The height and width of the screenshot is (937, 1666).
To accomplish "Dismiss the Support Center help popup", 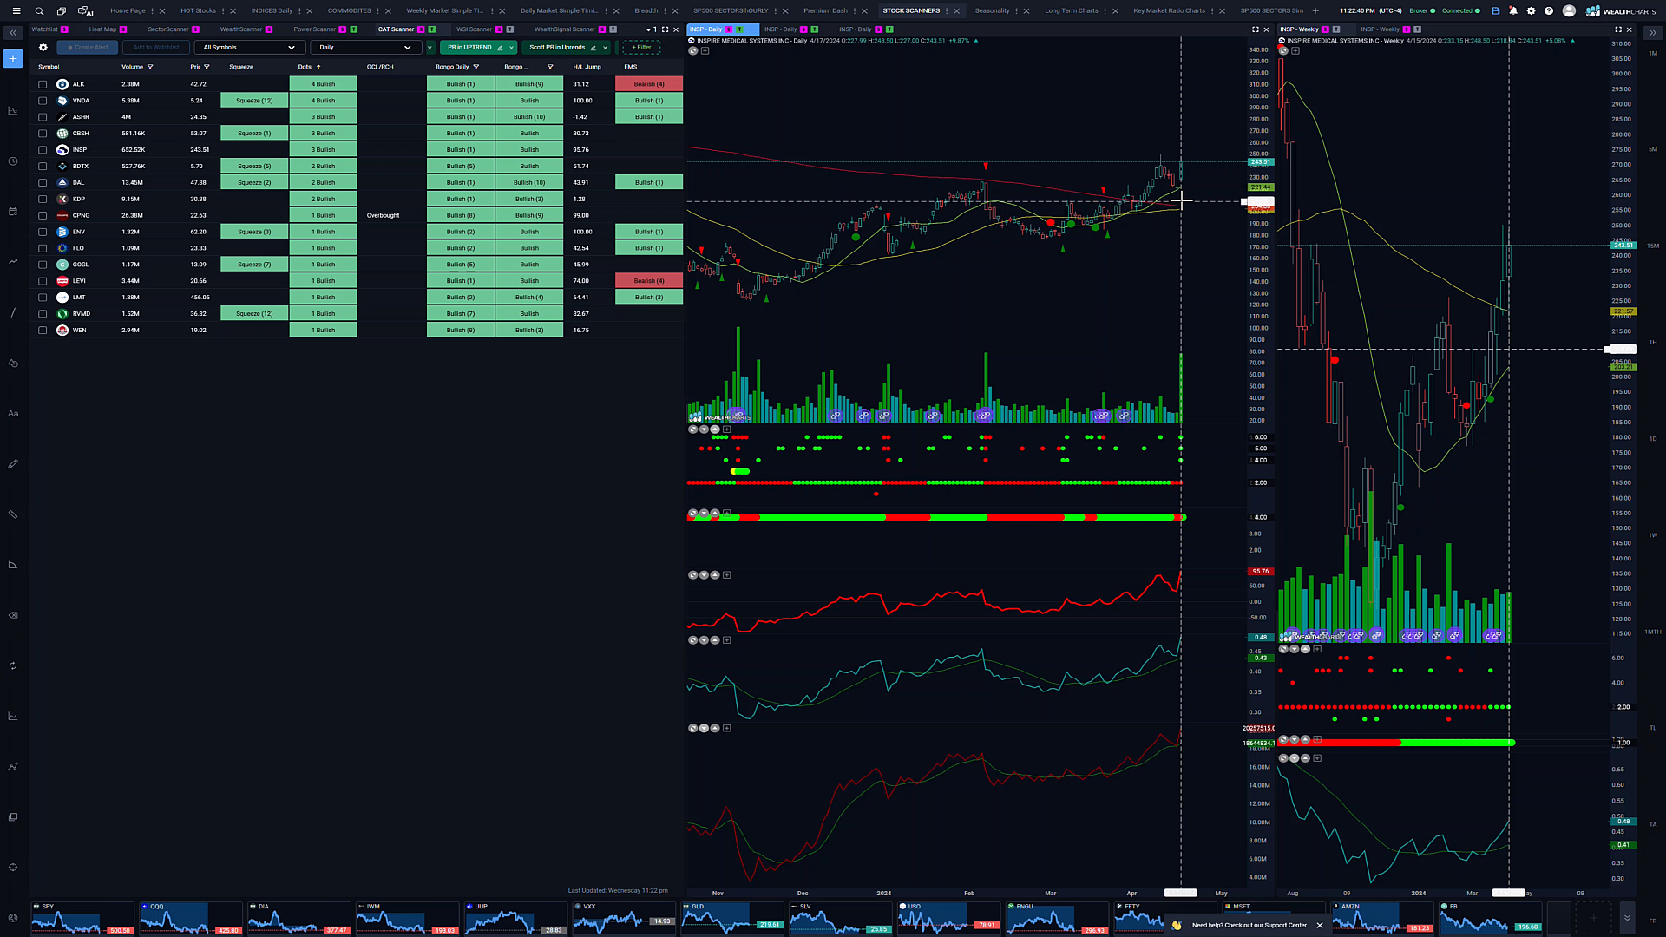I will (1320, 926).
